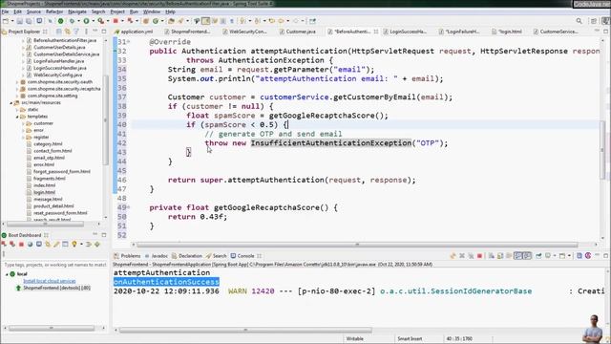Click Open Browser globe in Boot Dashboard

[30, 245]
